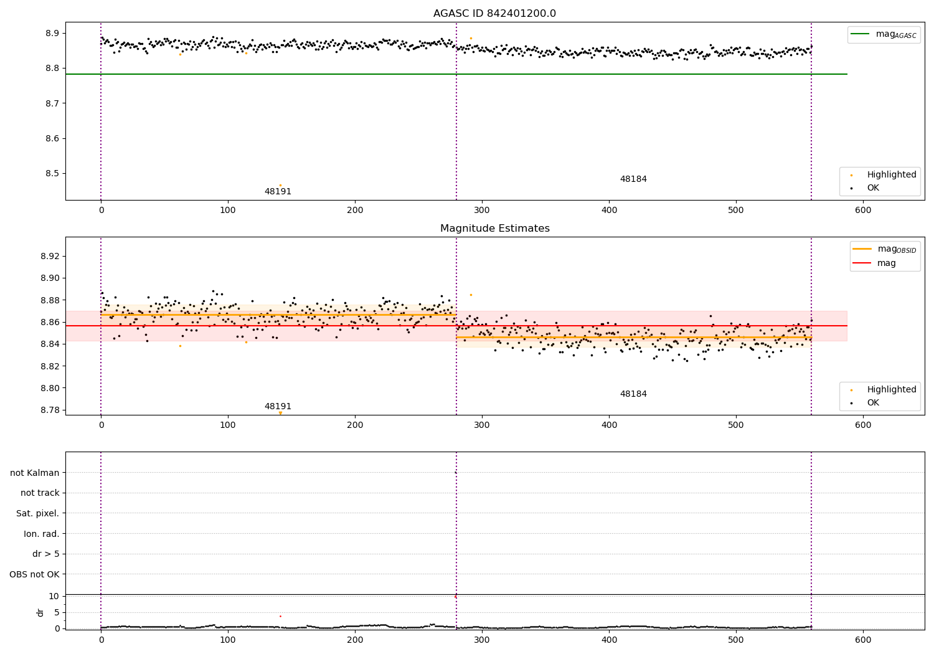Click the 'Sat. pixel.' flag row label
Image resolution: width=934 pixels, height=654 pixels.
point(38,513)
